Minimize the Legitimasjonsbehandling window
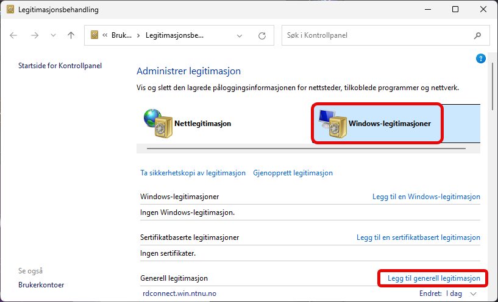The image size is (498, 302). (427, 10)
